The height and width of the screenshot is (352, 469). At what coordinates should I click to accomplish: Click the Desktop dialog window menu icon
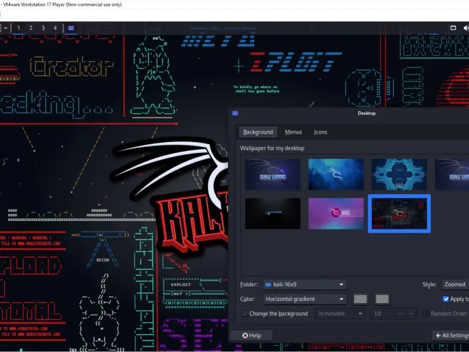(235, 113)
